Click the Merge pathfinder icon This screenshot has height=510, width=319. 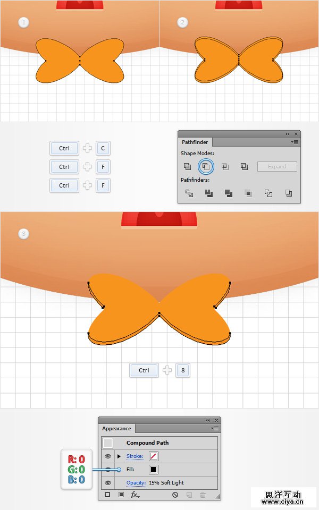pyautogui.click(x=229, y=193)
